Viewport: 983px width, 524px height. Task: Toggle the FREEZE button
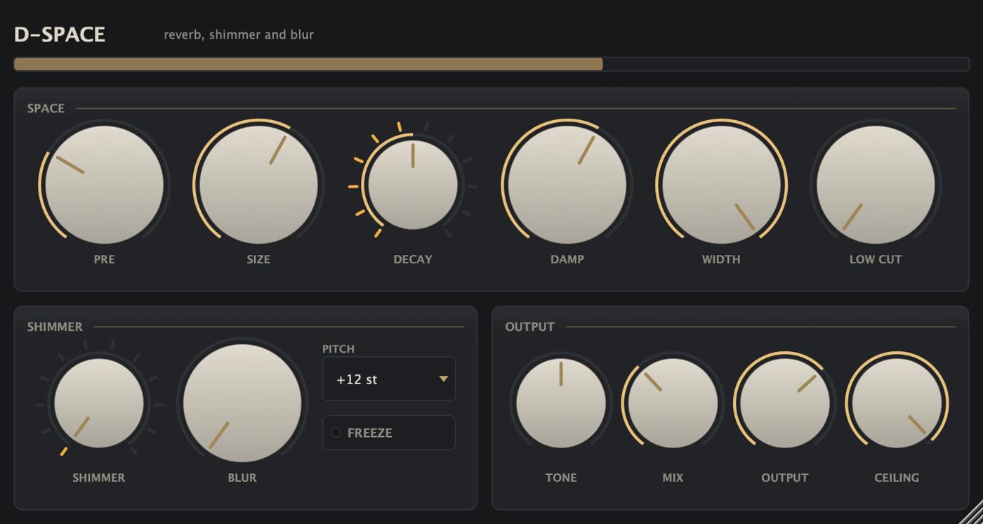pyautogui.click(x=389, y=433)
